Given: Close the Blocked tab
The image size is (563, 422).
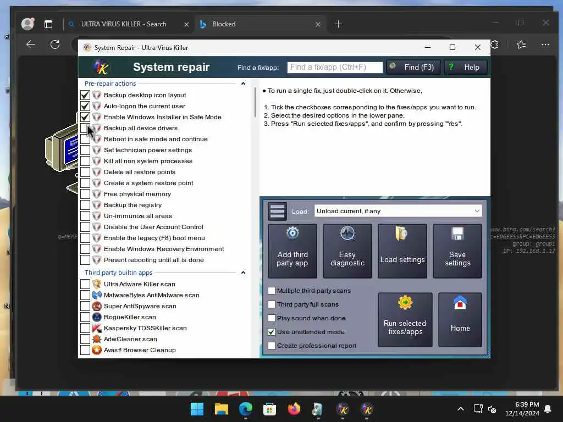Looking at the screenshot, I should click(x=318, y=24).
